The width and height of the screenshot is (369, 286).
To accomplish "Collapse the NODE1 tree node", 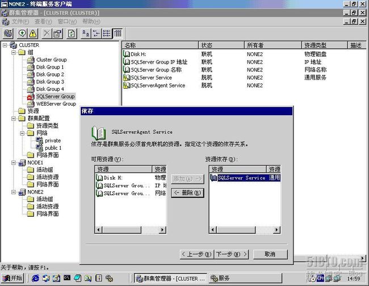I will (x=14, y=162).
